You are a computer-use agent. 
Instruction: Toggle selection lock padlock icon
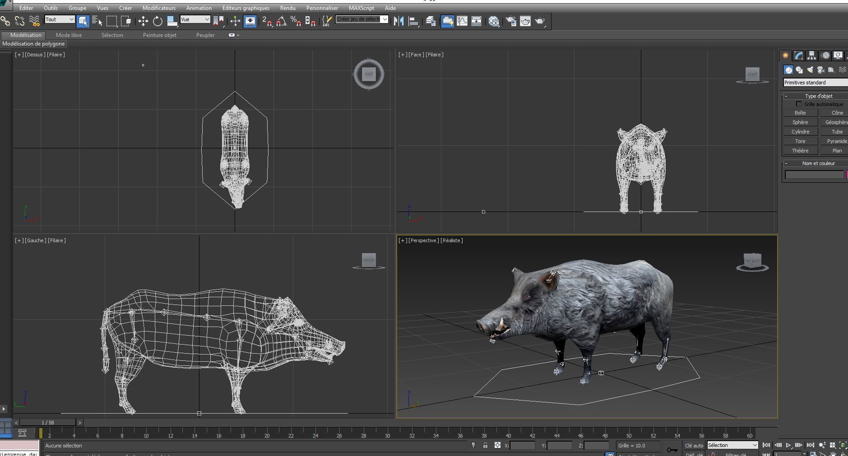[485, 445]
